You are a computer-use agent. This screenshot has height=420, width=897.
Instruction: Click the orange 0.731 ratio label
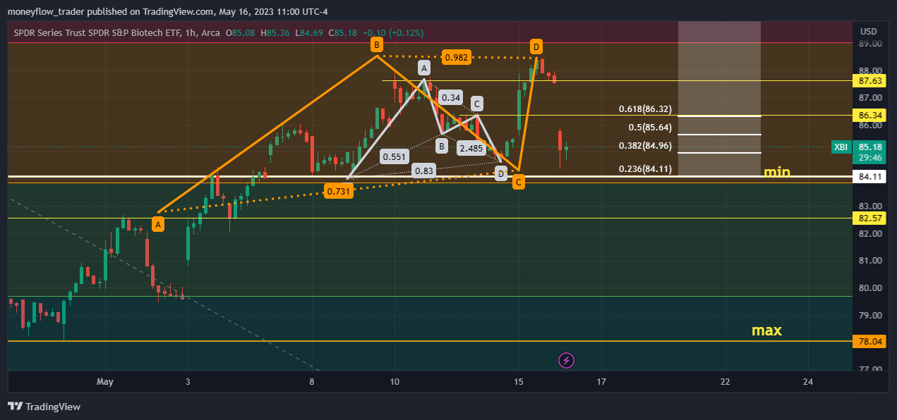339,190
